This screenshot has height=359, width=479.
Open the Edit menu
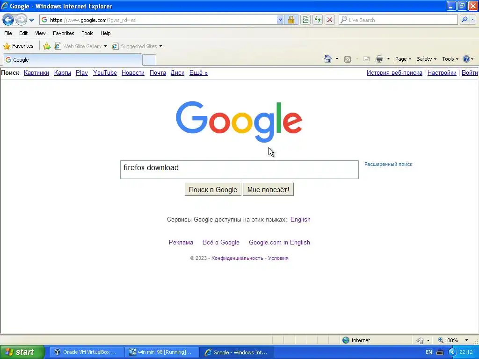click(23, 33)
